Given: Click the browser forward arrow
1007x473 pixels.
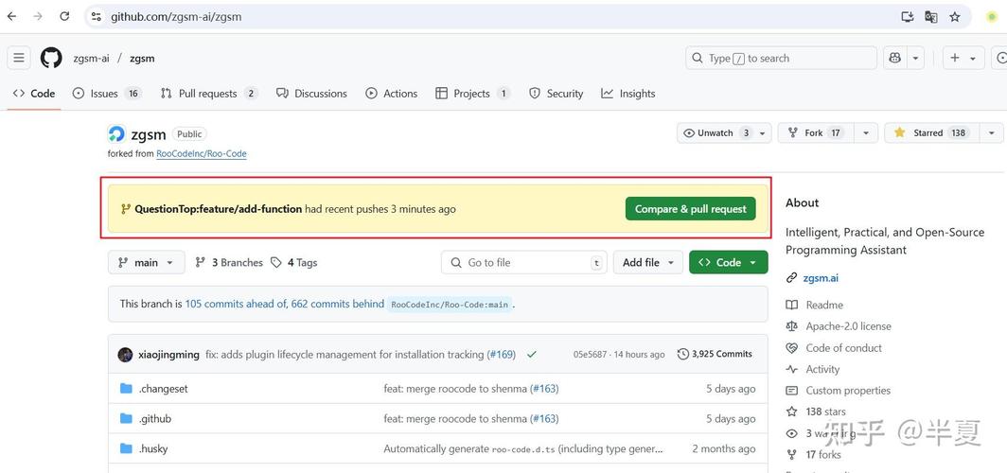Looking at the screenshot, I should pyautogui.click(x=38, y=17).
